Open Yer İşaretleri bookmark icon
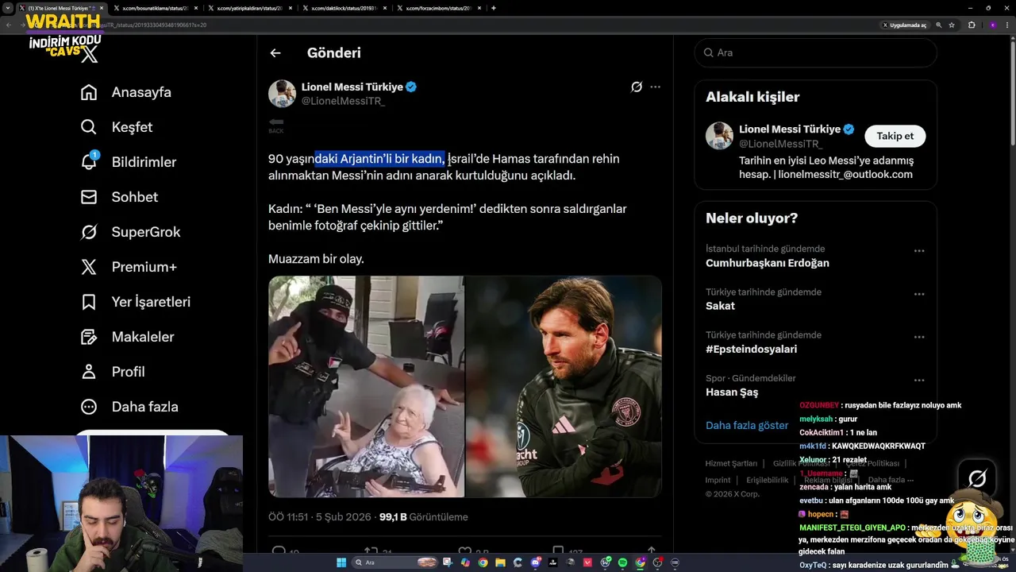Viewport: 1016px width, 572px height. click(89, 302)
